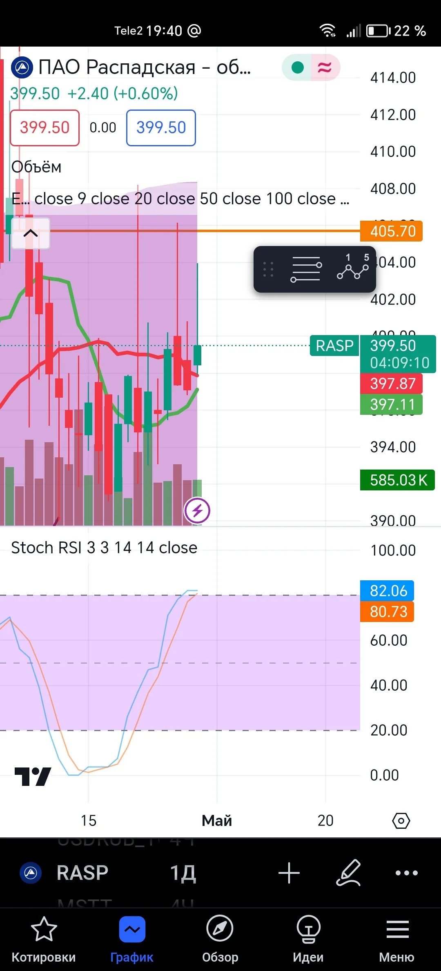The width and height of the screenshot is (441, 971).
Task: Tap the price change +2.40 (+0.60%)
Action: point(122,94)
